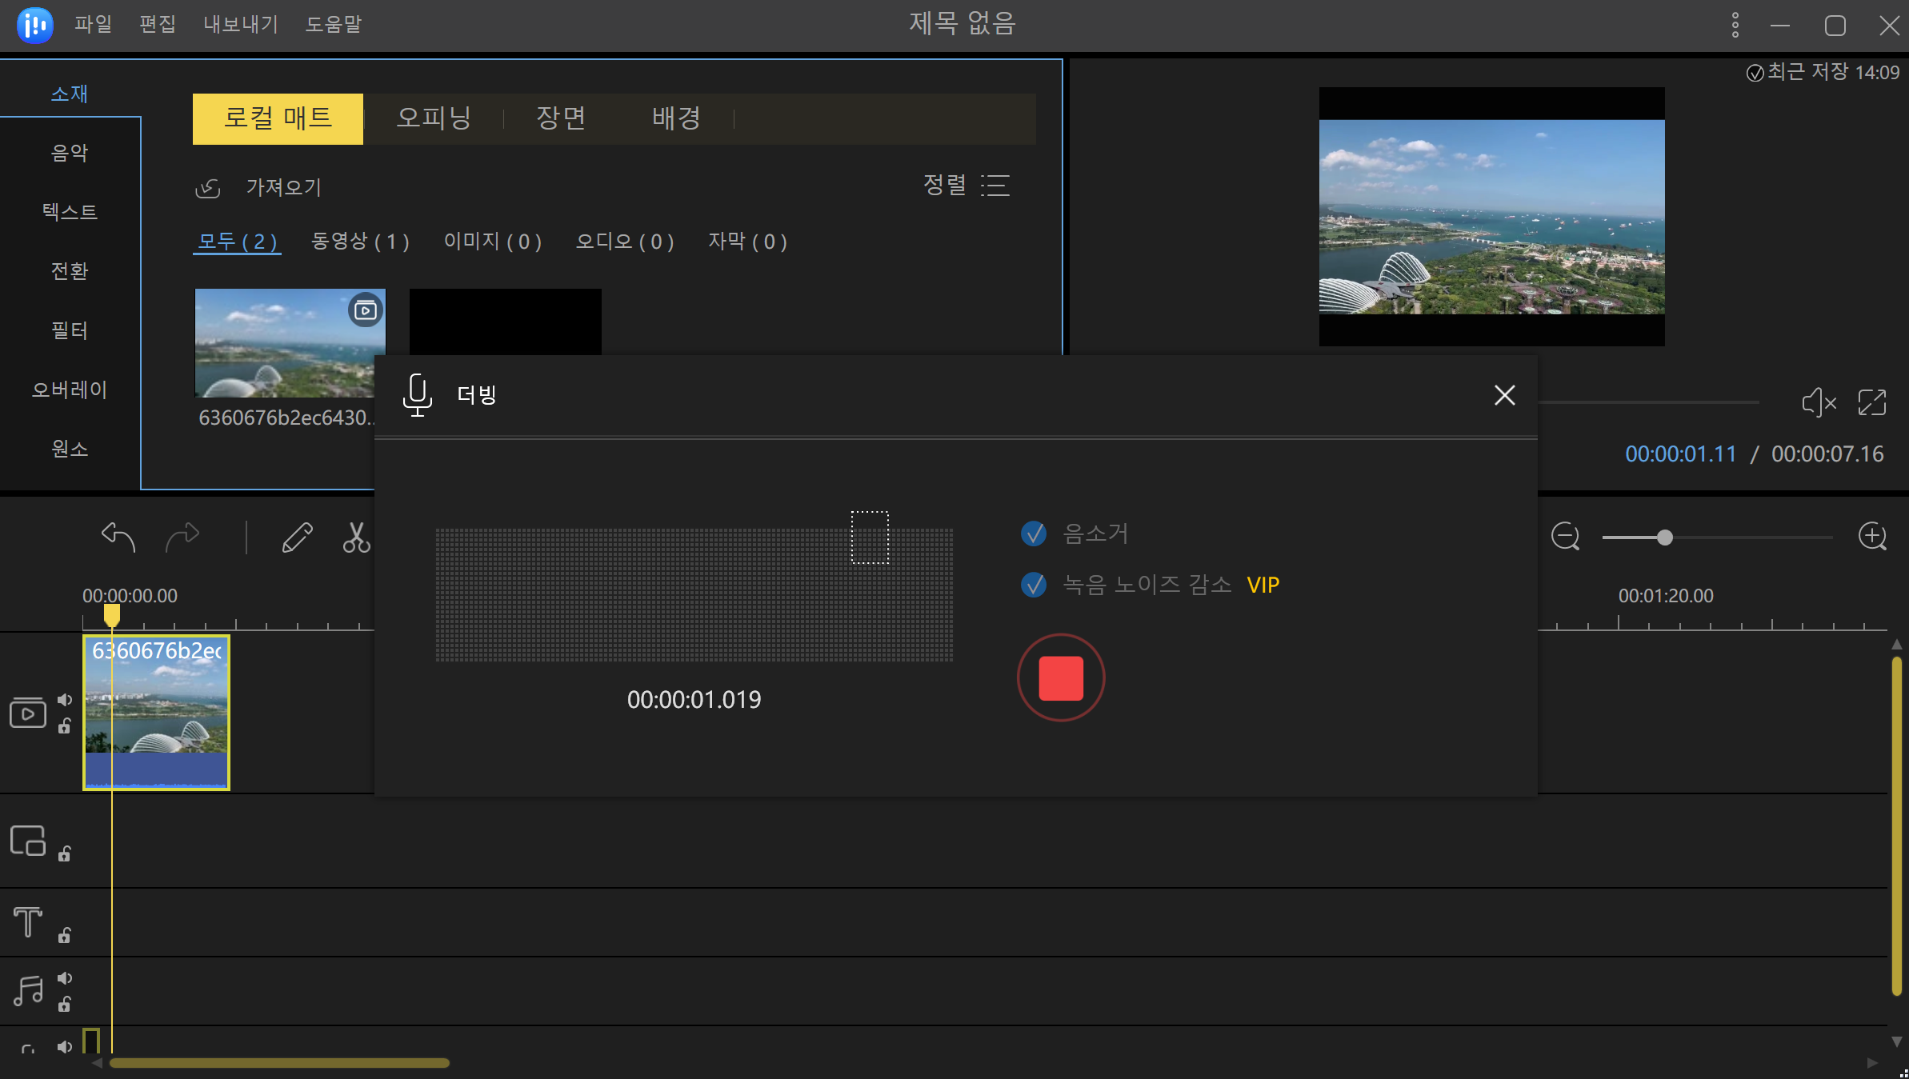Disable 녹음 노이즈 감소 VIP option
Screen dimensions: 1909x1079
(x=1034, y=585)
